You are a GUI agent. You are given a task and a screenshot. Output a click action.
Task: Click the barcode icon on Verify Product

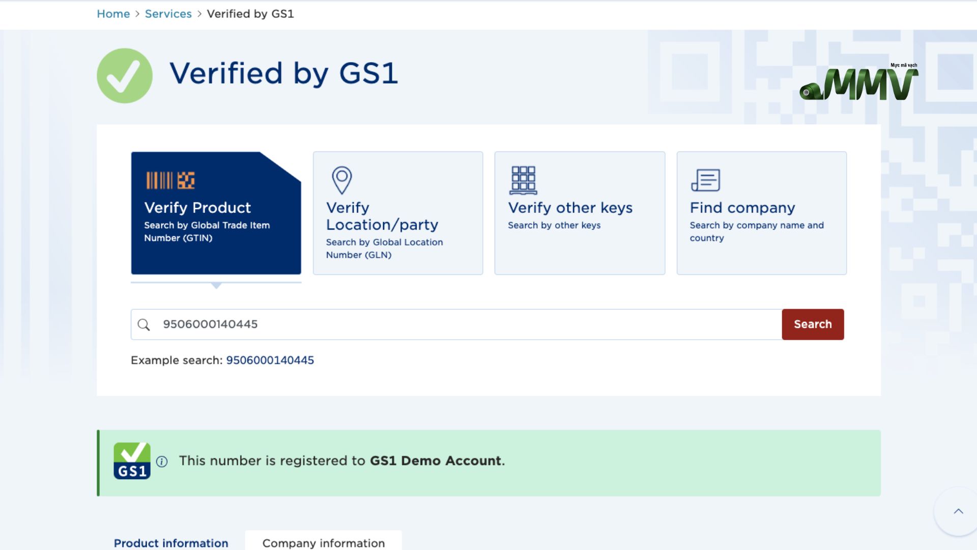click(170, 180)
